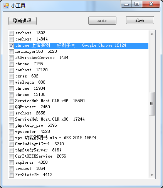Viewport: 163px width, 188px height.
Task: Uncheck the chrome 12124 checkbox
Action: click(11, 45)
